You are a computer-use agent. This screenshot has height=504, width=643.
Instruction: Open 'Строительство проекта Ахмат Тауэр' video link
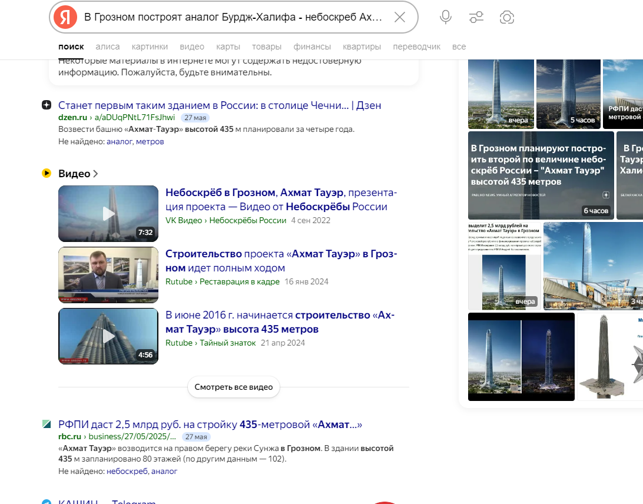pos(281,261)
